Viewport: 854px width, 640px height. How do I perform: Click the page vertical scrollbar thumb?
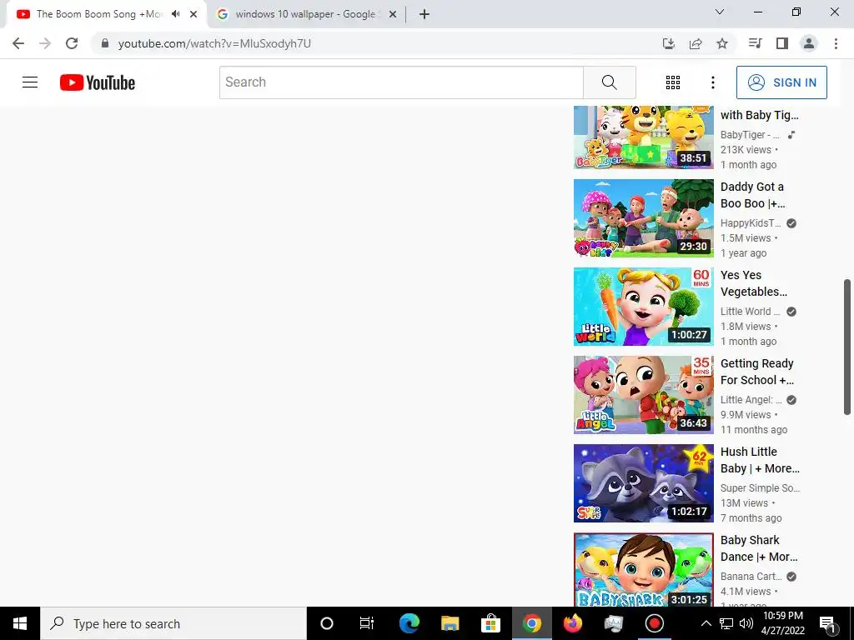[x=847, y=347]
